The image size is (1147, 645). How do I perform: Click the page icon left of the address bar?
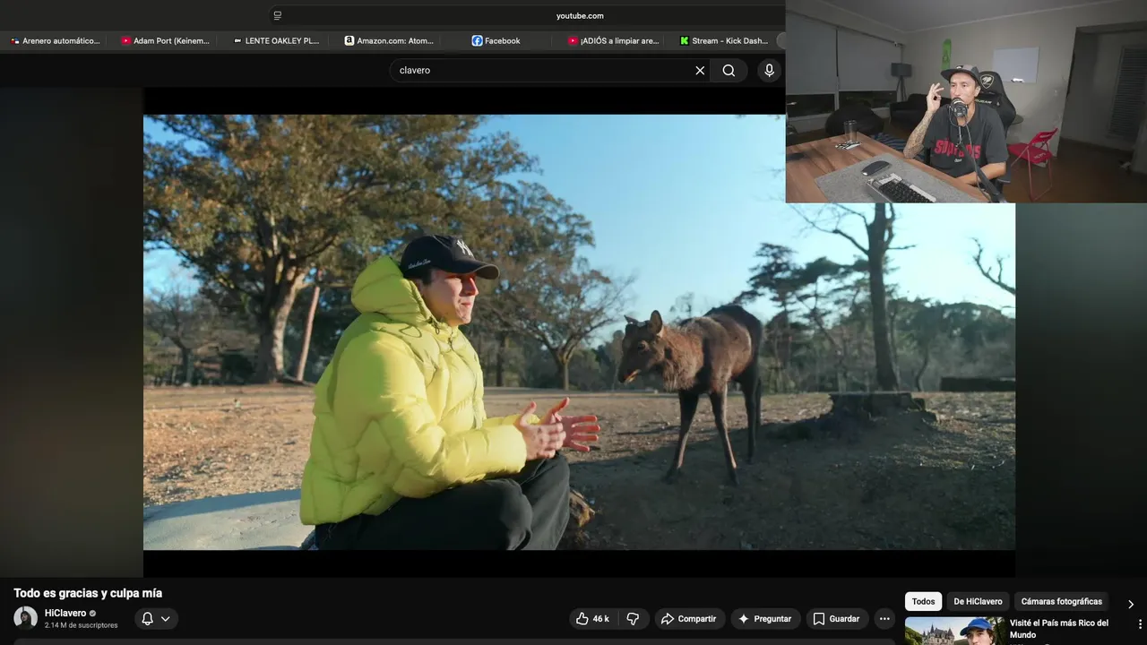click(278, 15)
